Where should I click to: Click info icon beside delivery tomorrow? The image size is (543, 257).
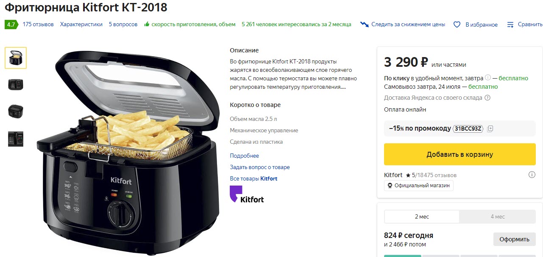(x=488, y=78)
